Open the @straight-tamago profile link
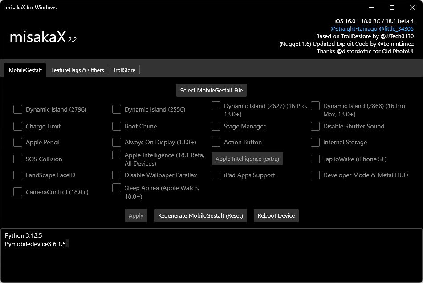423x283 pixels. pos(354,29)
